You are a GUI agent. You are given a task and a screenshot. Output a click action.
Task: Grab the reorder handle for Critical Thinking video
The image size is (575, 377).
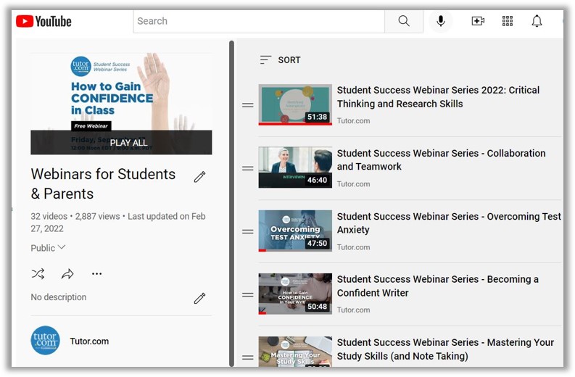(248, 105)
